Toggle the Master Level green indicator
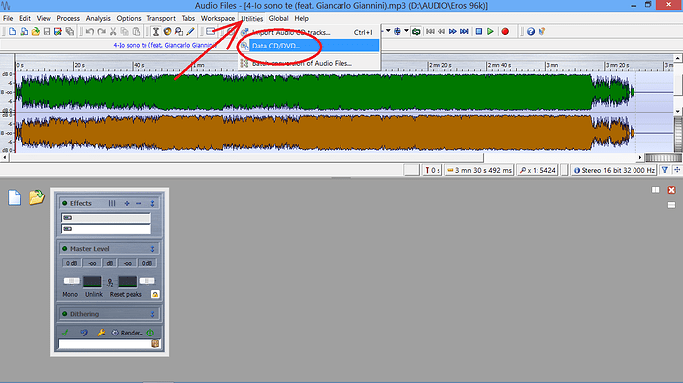 click(65, 249)
